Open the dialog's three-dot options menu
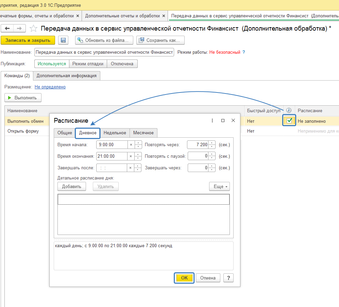The width and height of the screenshot is (339, 307). pyautogui.click(x=212, y=121)
